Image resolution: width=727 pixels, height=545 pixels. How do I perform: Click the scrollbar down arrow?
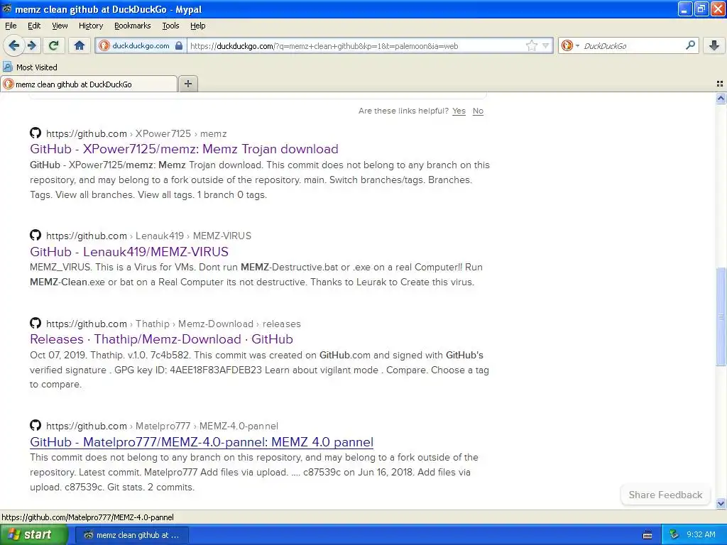[x=721, y=504]
